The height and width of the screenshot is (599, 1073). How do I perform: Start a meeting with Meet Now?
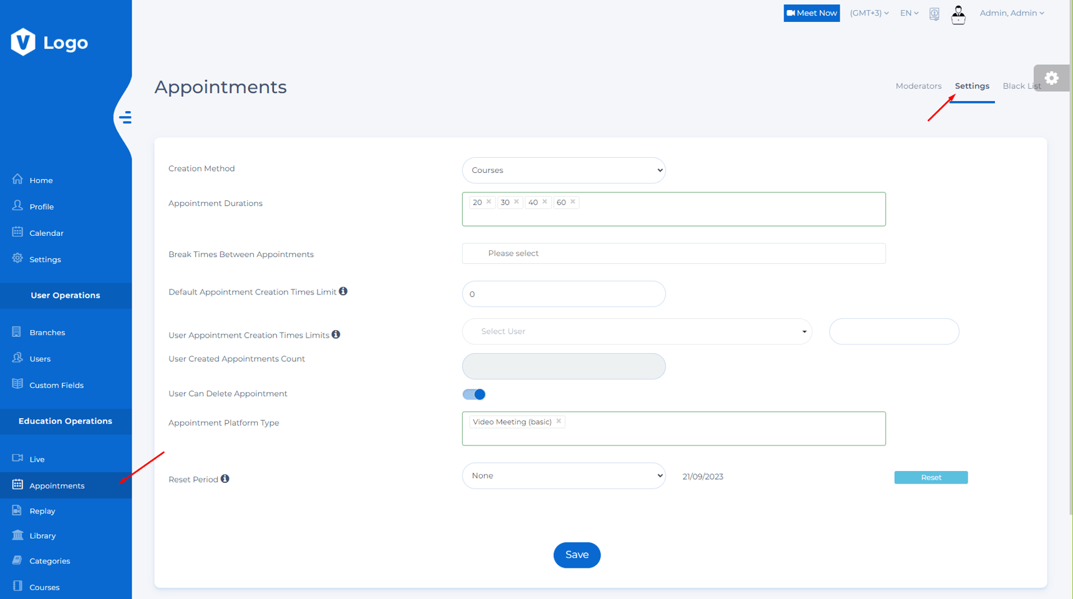[811, 13]
